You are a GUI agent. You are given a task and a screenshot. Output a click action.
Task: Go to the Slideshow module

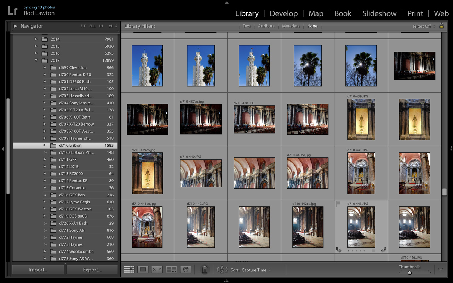click(x=379, y=13)
